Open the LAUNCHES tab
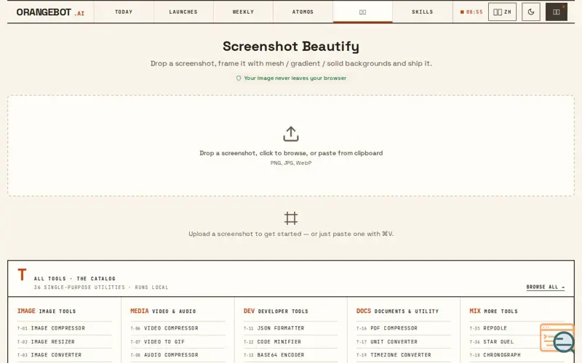The height and width of the screenshot is (363, 582). coord(183,12)
